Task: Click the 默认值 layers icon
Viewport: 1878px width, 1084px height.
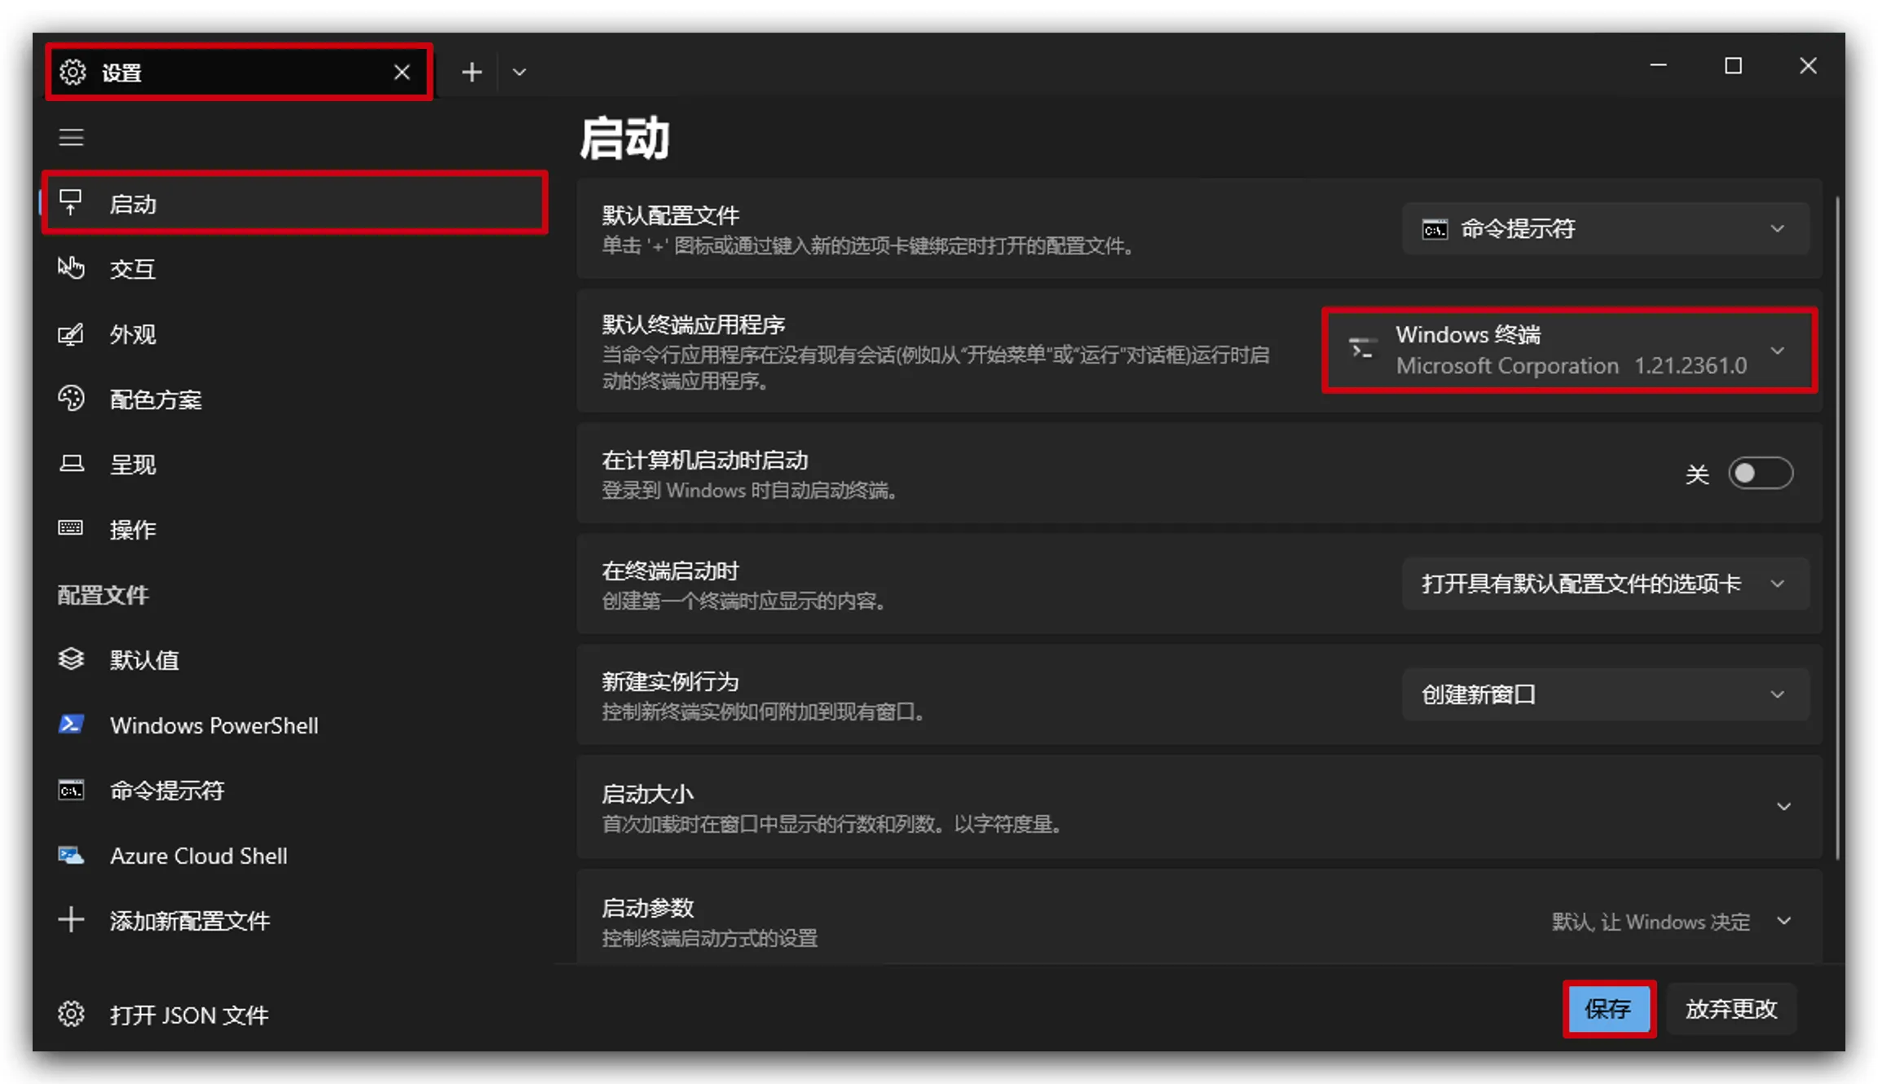Action: click(x=71, y=659)
